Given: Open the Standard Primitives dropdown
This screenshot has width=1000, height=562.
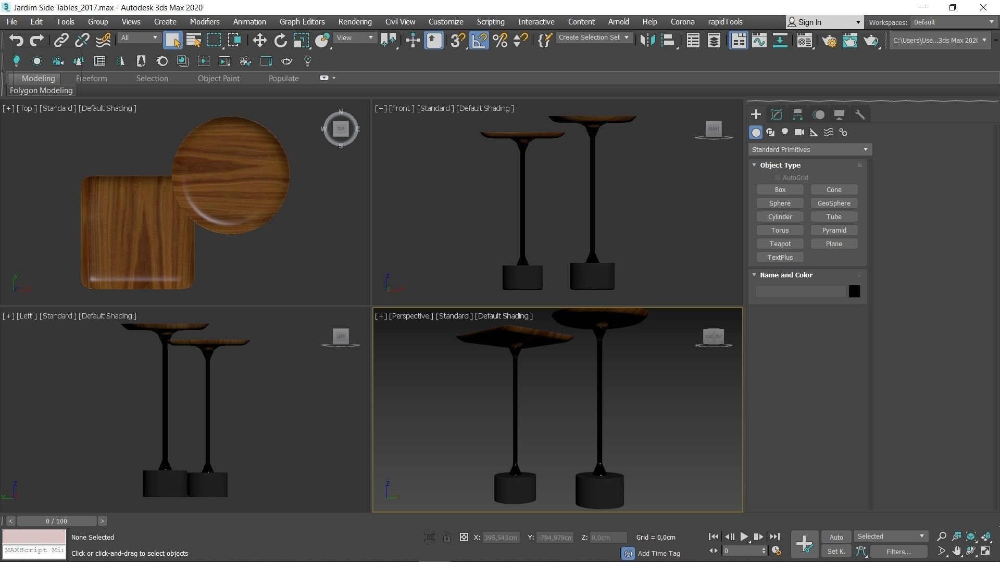Looking at the screenshot, I should tap(810, 149).
